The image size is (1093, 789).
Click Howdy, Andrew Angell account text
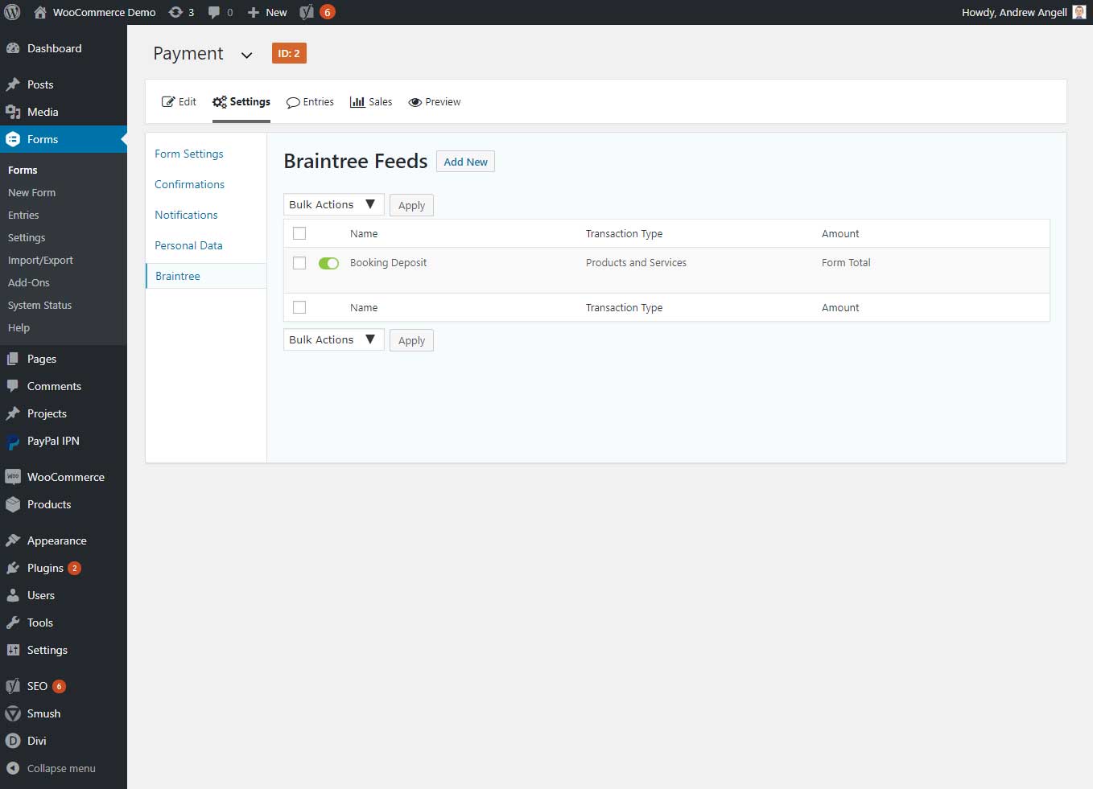tap(1014, 12)
